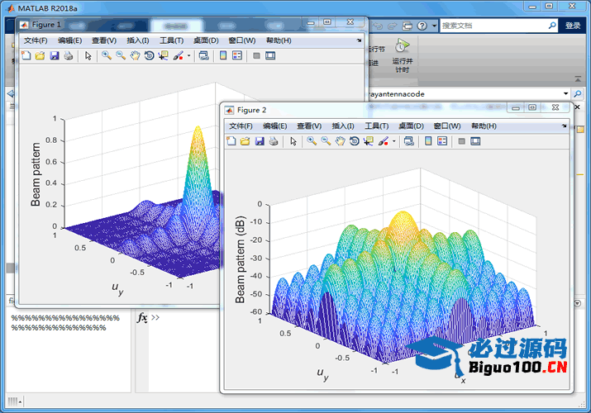Toggle Insert Legend in Figure 1 toolbar
This screenshot has height=413, width=591.
[237, 56]
